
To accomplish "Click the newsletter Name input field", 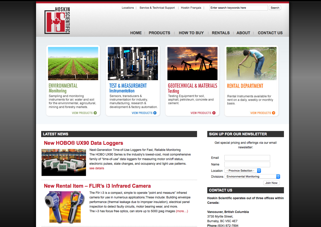I will [247, 164].
